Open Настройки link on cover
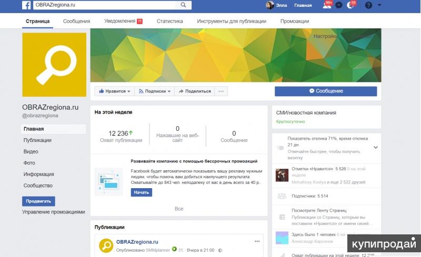 [x=325, y=36]
